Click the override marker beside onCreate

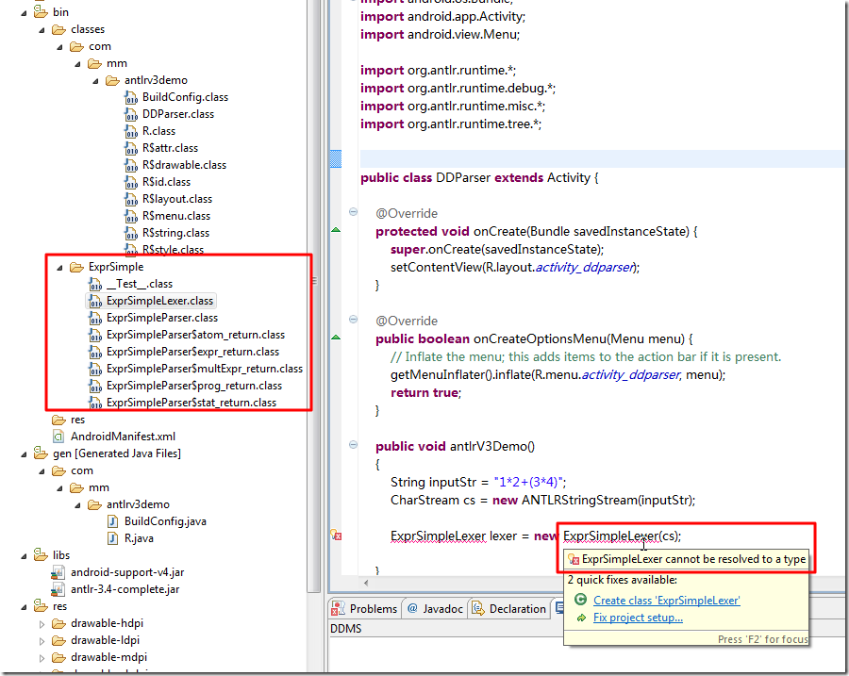click(x=336, y=230)
